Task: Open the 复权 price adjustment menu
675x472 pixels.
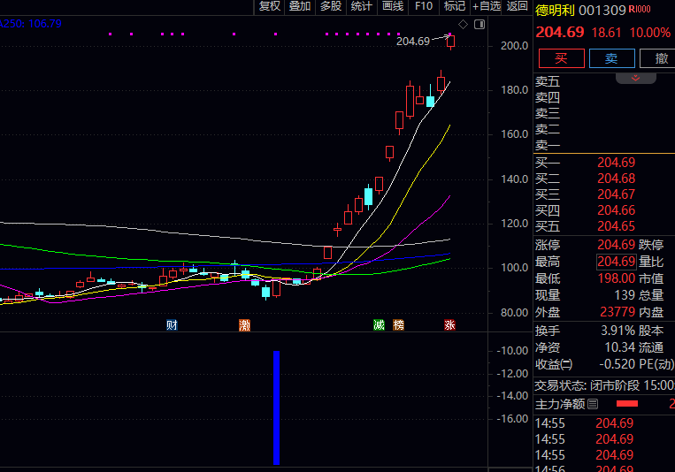Action: click(x=269, y=6)
